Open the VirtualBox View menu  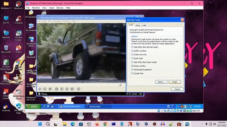point(44,8)
